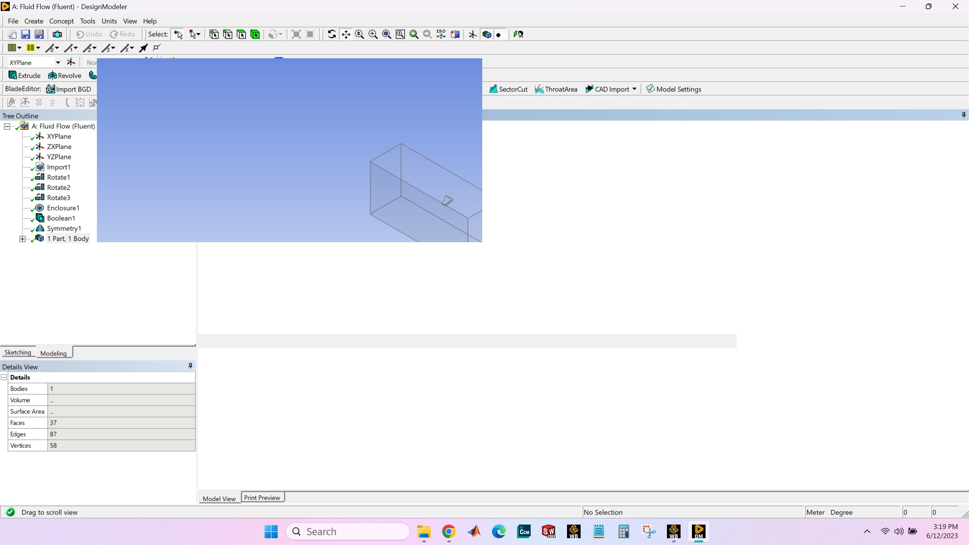Open the XYPlane active plane dropdown

tap(58, 62)
